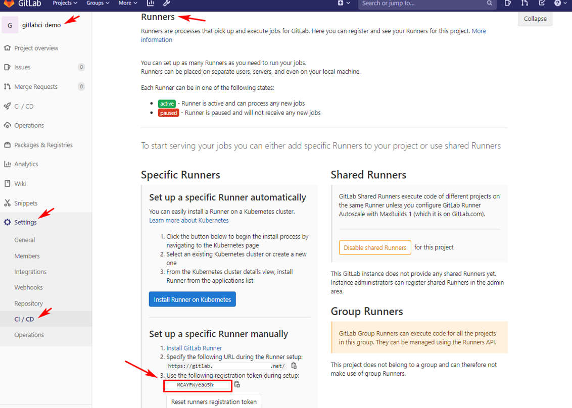Click the Merge Requests sidebar icon
This screenshot has height=408, width=572.
(x=7, y=86)
